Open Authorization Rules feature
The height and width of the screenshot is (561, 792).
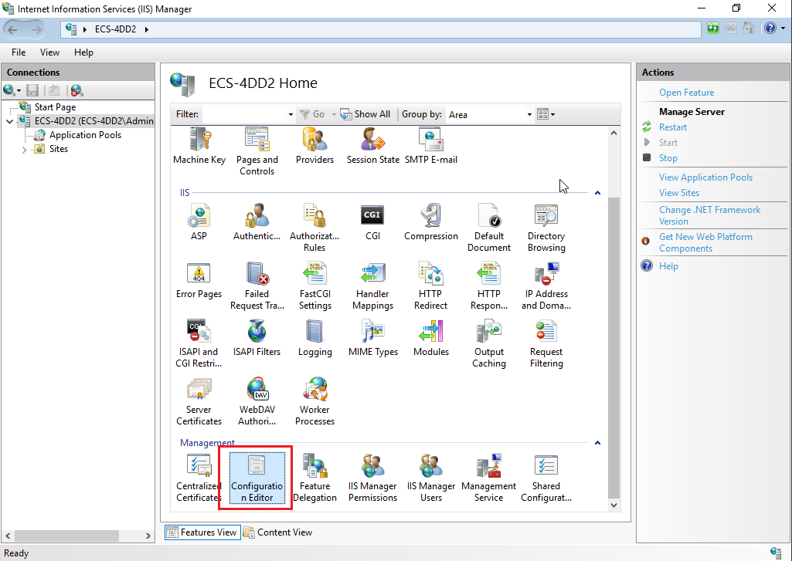(314, 228)
